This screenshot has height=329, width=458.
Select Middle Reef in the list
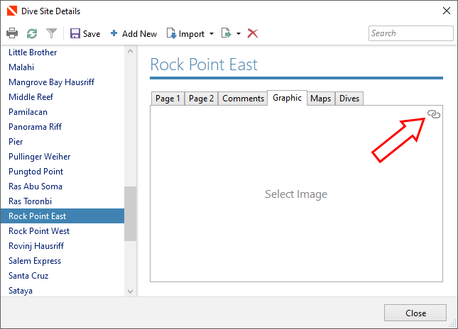[x=62, y=97]
